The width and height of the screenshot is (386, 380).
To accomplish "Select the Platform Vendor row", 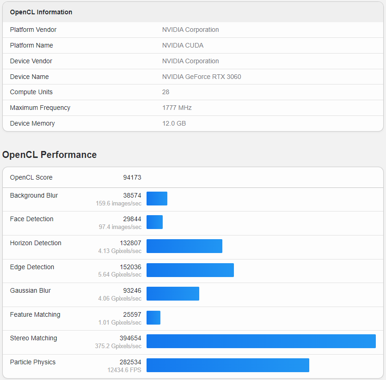I will click(x=33, y=30).
